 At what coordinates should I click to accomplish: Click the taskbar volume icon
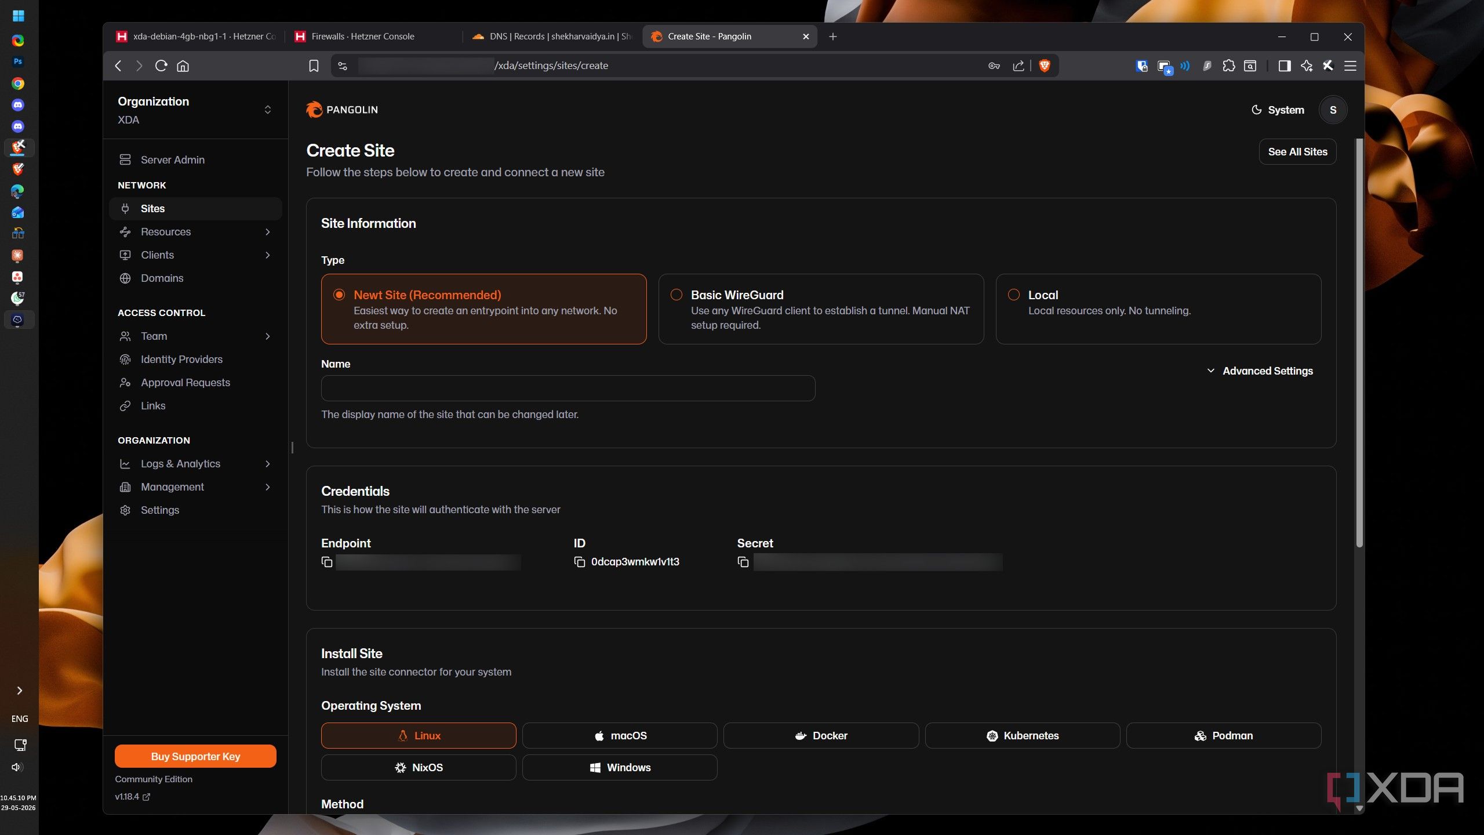[x=17, y=767]
